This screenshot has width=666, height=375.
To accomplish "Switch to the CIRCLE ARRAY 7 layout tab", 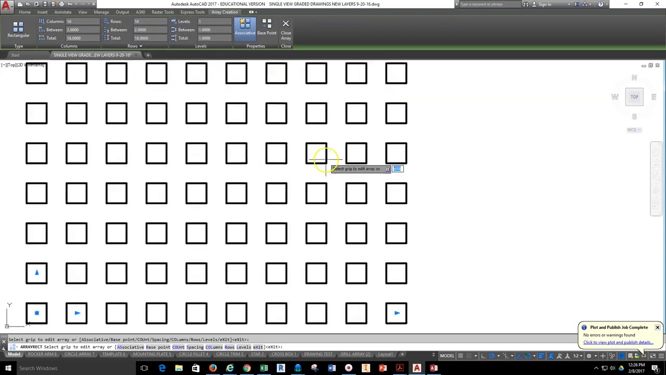I will point(79,355).
